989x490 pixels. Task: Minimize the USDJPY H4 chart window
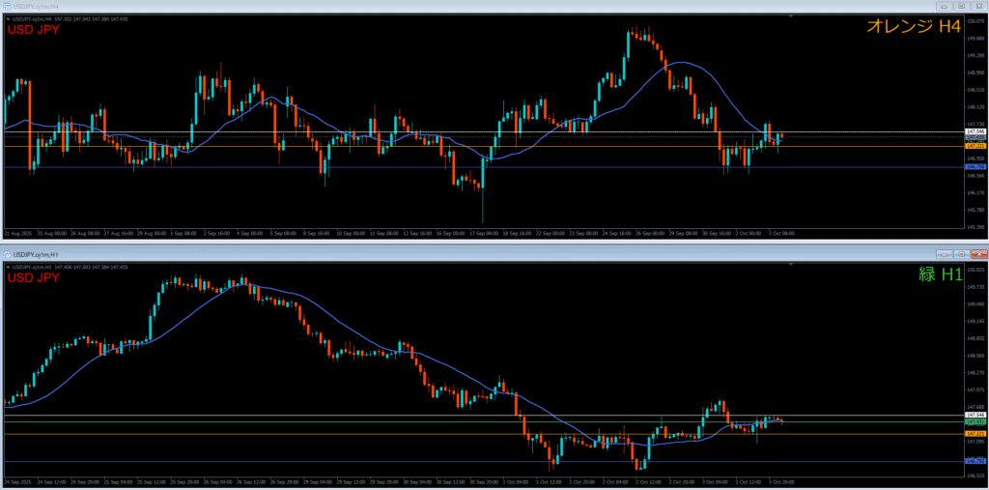coord(945,6)
